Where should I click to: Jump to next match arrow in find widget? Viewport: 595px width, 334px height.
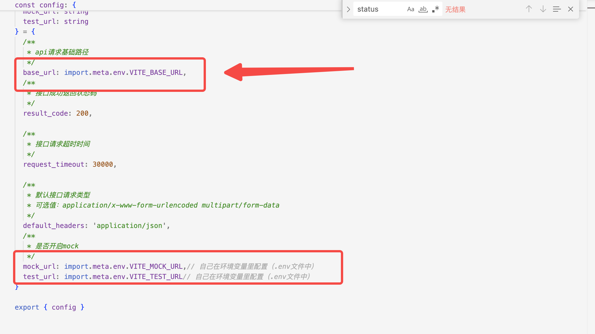click(x=543, y=9)
